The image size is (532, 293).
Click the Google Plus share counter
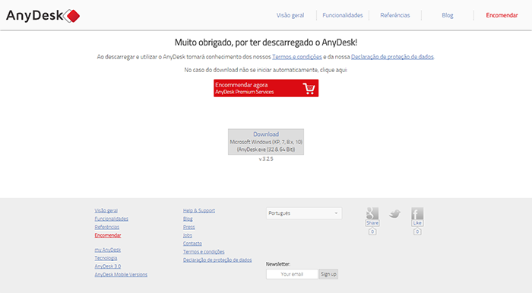(x=372, y=232)
